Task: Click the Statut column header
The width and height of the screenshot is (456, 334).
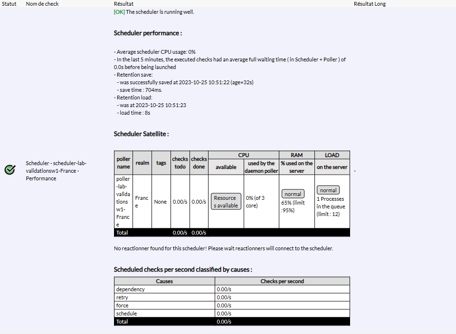Action: coord(9,4)
